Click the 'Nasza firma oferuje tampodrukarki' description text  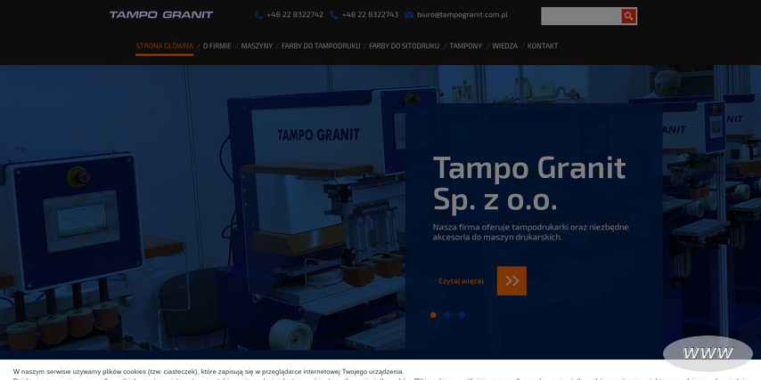(530, 232)
